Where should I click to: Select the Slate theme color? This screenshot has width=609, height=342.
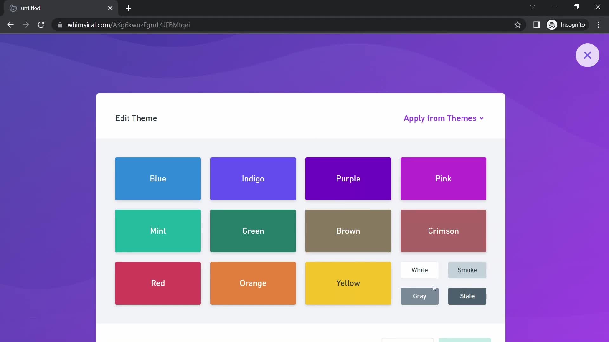(467, 296)
